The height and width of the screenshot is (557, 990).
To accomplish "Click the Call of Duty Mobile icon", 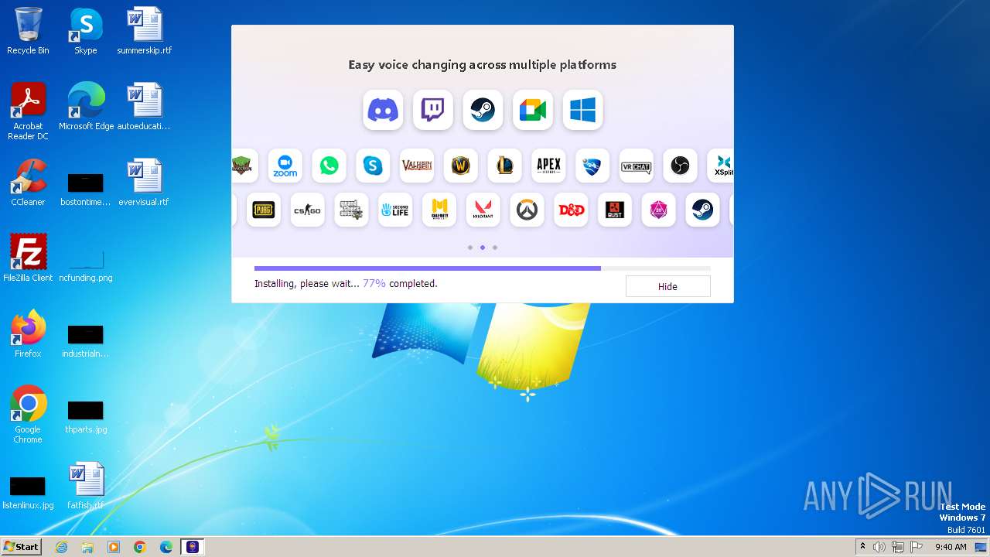I will [439, 210].
